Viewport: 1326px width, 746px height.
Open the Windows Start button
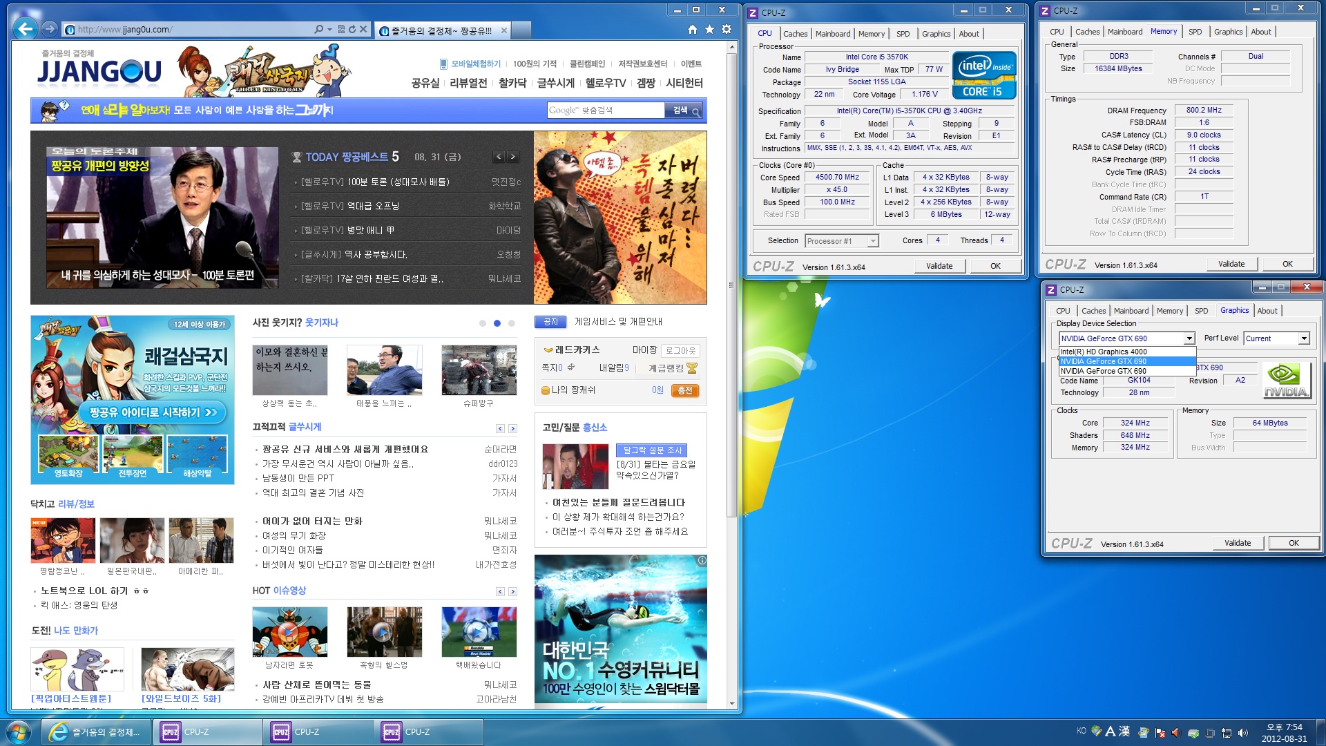point(19,732)
